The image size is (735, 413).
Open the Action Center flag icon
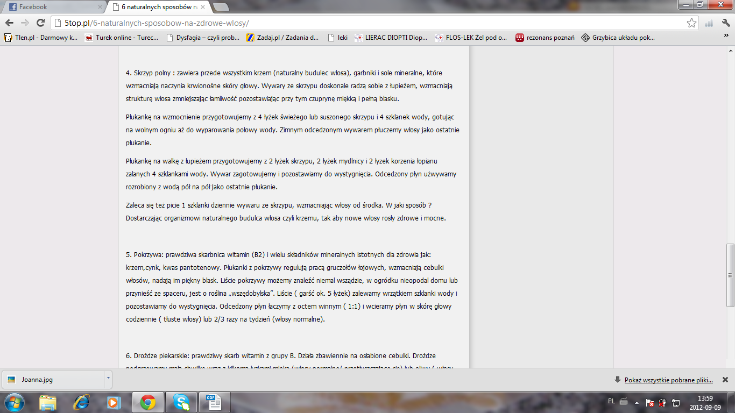(650, 402)
